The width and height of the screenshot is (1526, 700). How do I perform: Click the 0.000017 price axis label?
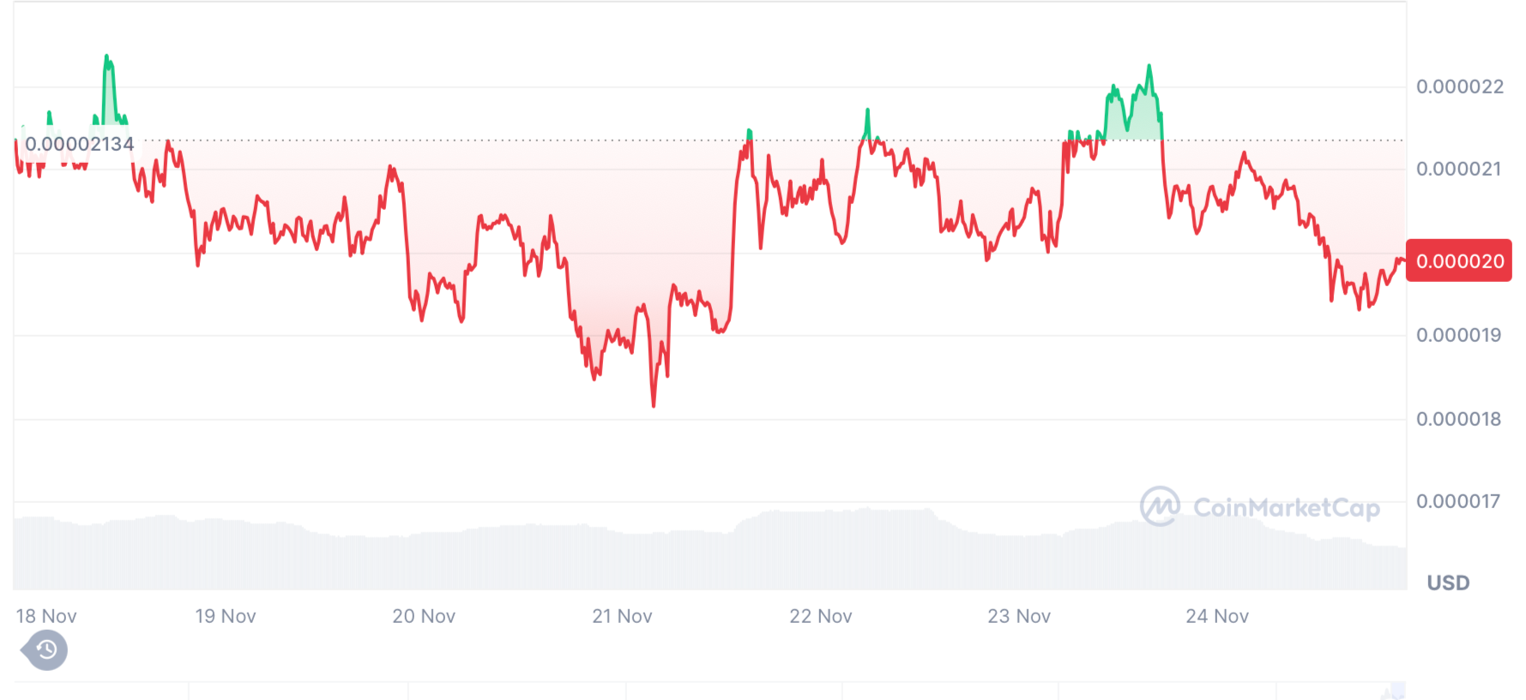pyautogui.click(x=1459, y=501)
